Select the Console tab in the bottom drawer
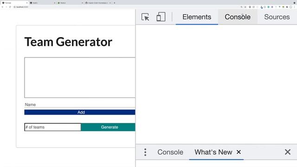Viewport: 297px width, 167px height. pos(170,152)
